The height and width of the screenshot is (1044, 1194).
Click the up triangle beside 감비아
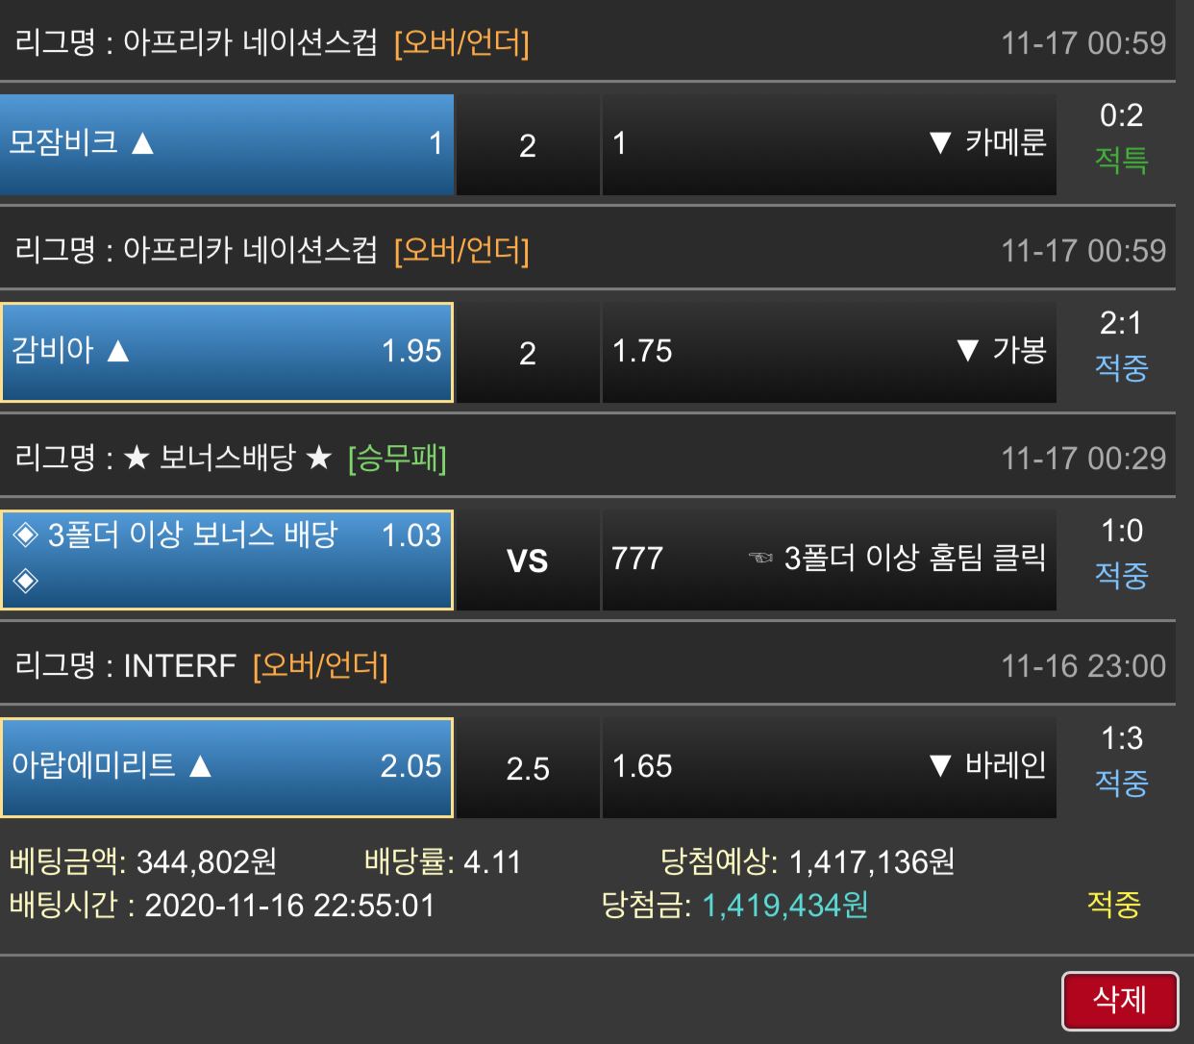[x=118, y=351]
